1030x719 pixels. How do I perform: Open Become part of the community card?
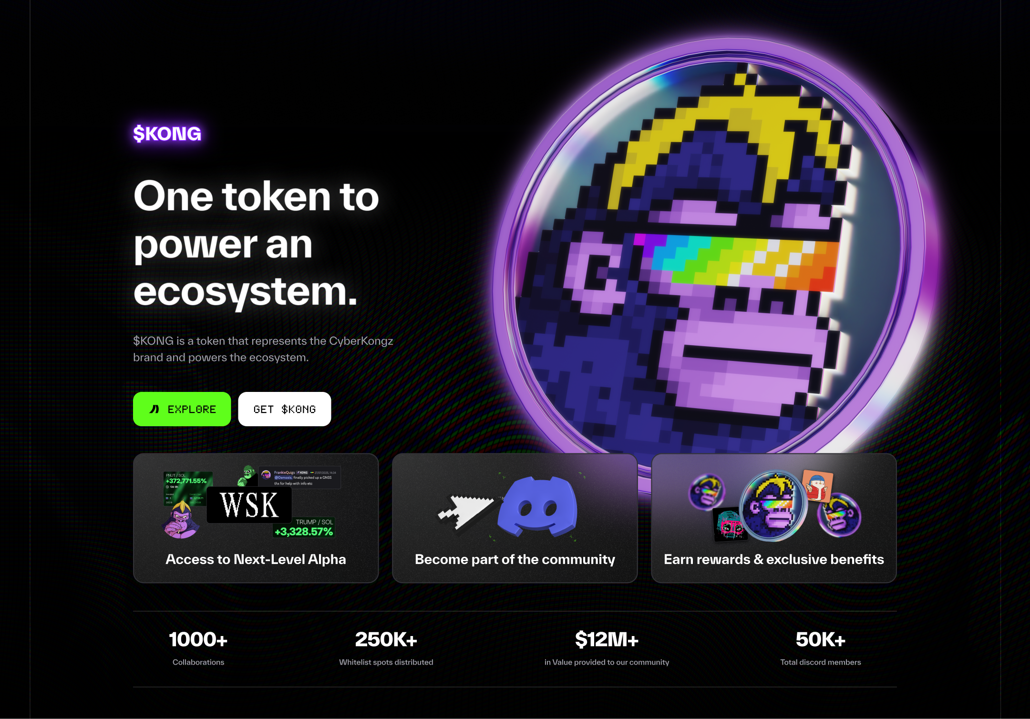[515, 518]
